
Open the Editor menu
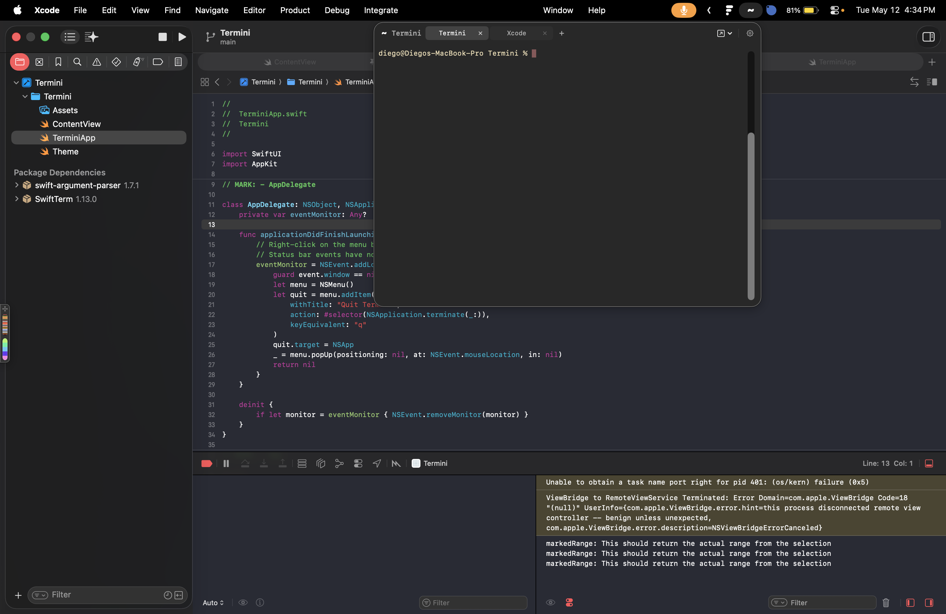(254, 10)
